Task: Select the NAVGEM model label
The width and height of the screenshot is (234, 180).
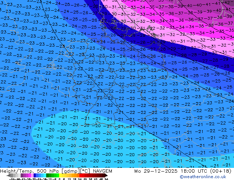Action: tap(102, 171)
